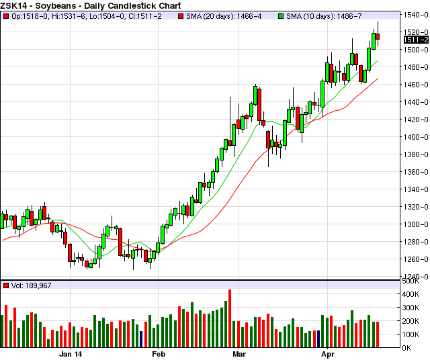Click the 400K volume axis label

click(x=411, y=294)
